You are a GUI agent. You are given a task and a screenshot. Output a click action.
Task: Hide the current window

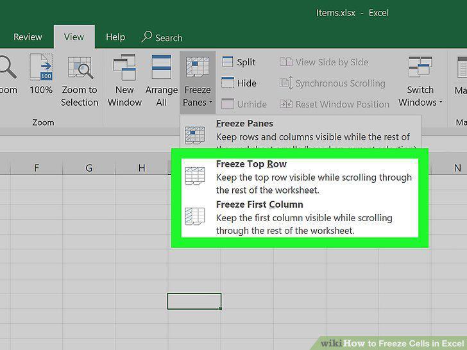tap(239, 83)
